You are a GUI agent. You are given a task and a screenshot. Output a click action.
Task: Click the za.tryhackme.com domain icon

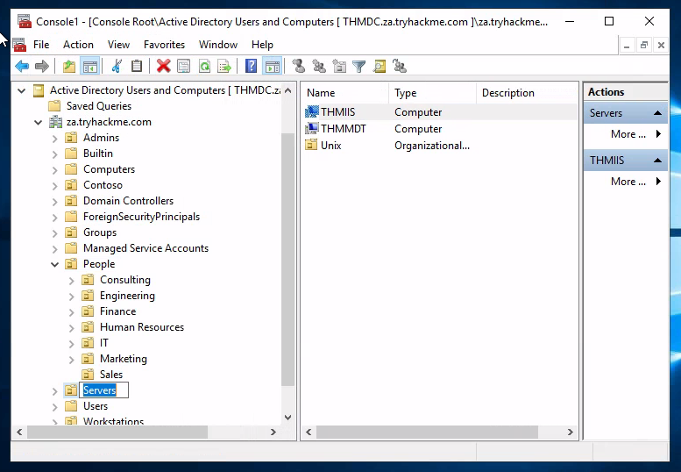[55, 122]
